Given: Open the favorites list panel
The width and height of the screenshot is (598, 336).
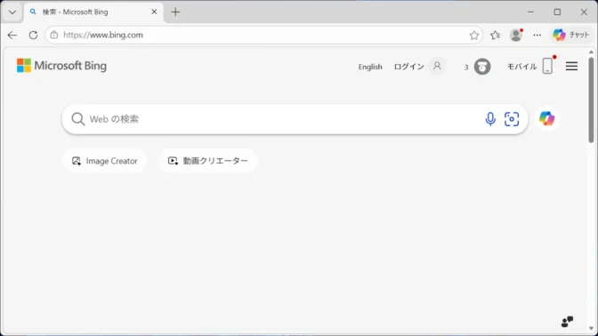Looking at the screenshot, I should (495, 35).
